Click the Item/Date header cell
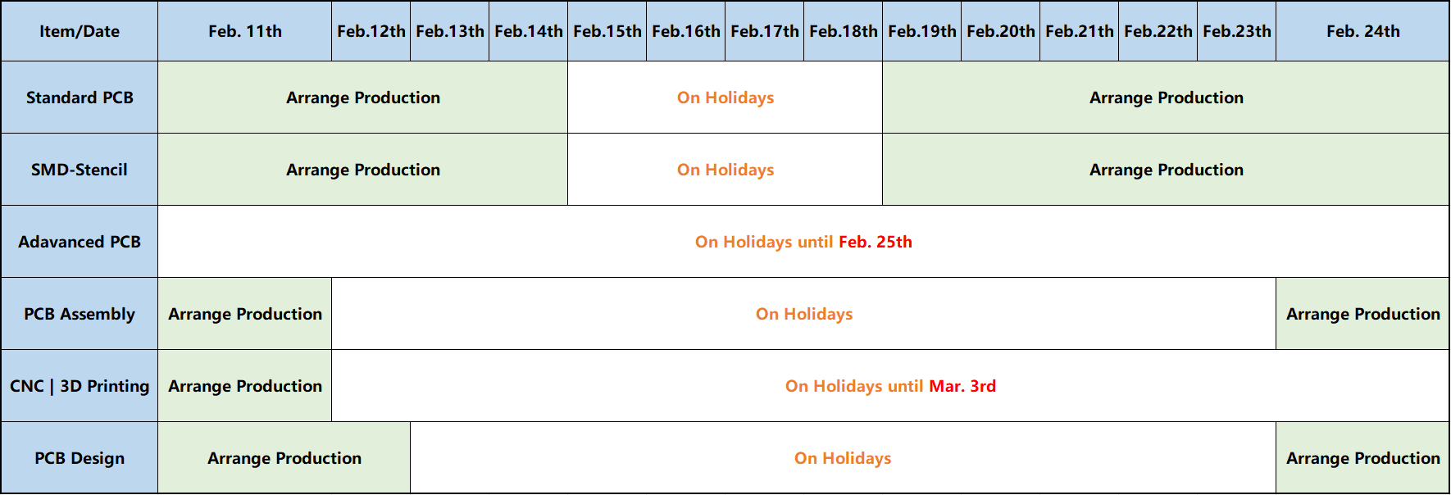The height and width of the screenshot is (495, 1451). pos(80,31)
